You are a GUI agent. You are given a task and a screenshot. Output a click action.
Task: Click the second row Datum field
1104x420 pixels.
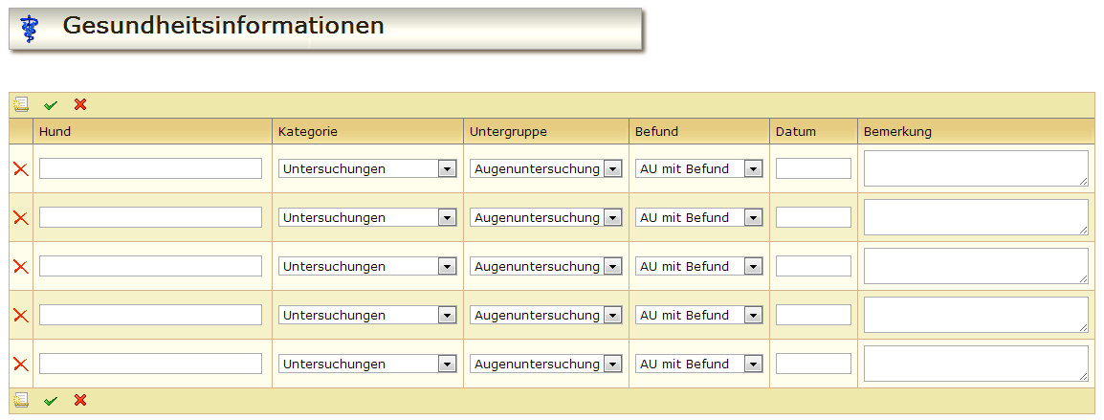point(813,218)
